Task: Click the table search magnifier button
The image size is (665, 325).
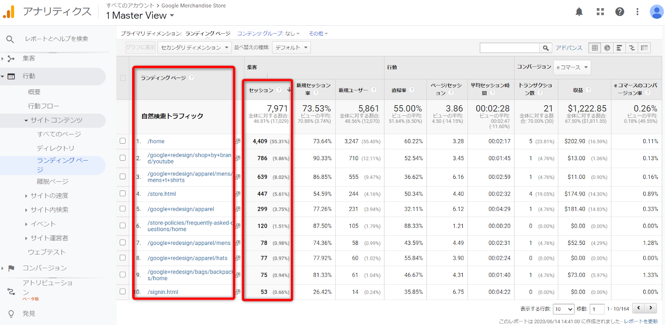Action: click(x=546, y=48)
